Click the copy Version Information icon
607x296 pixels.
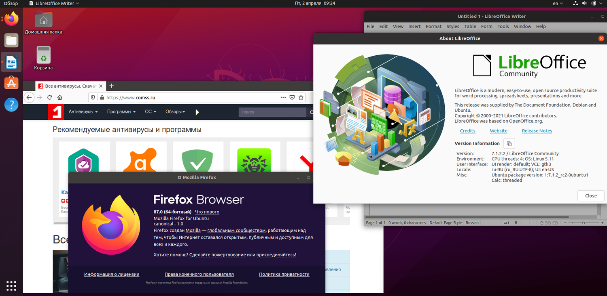(x=509, y=143)
